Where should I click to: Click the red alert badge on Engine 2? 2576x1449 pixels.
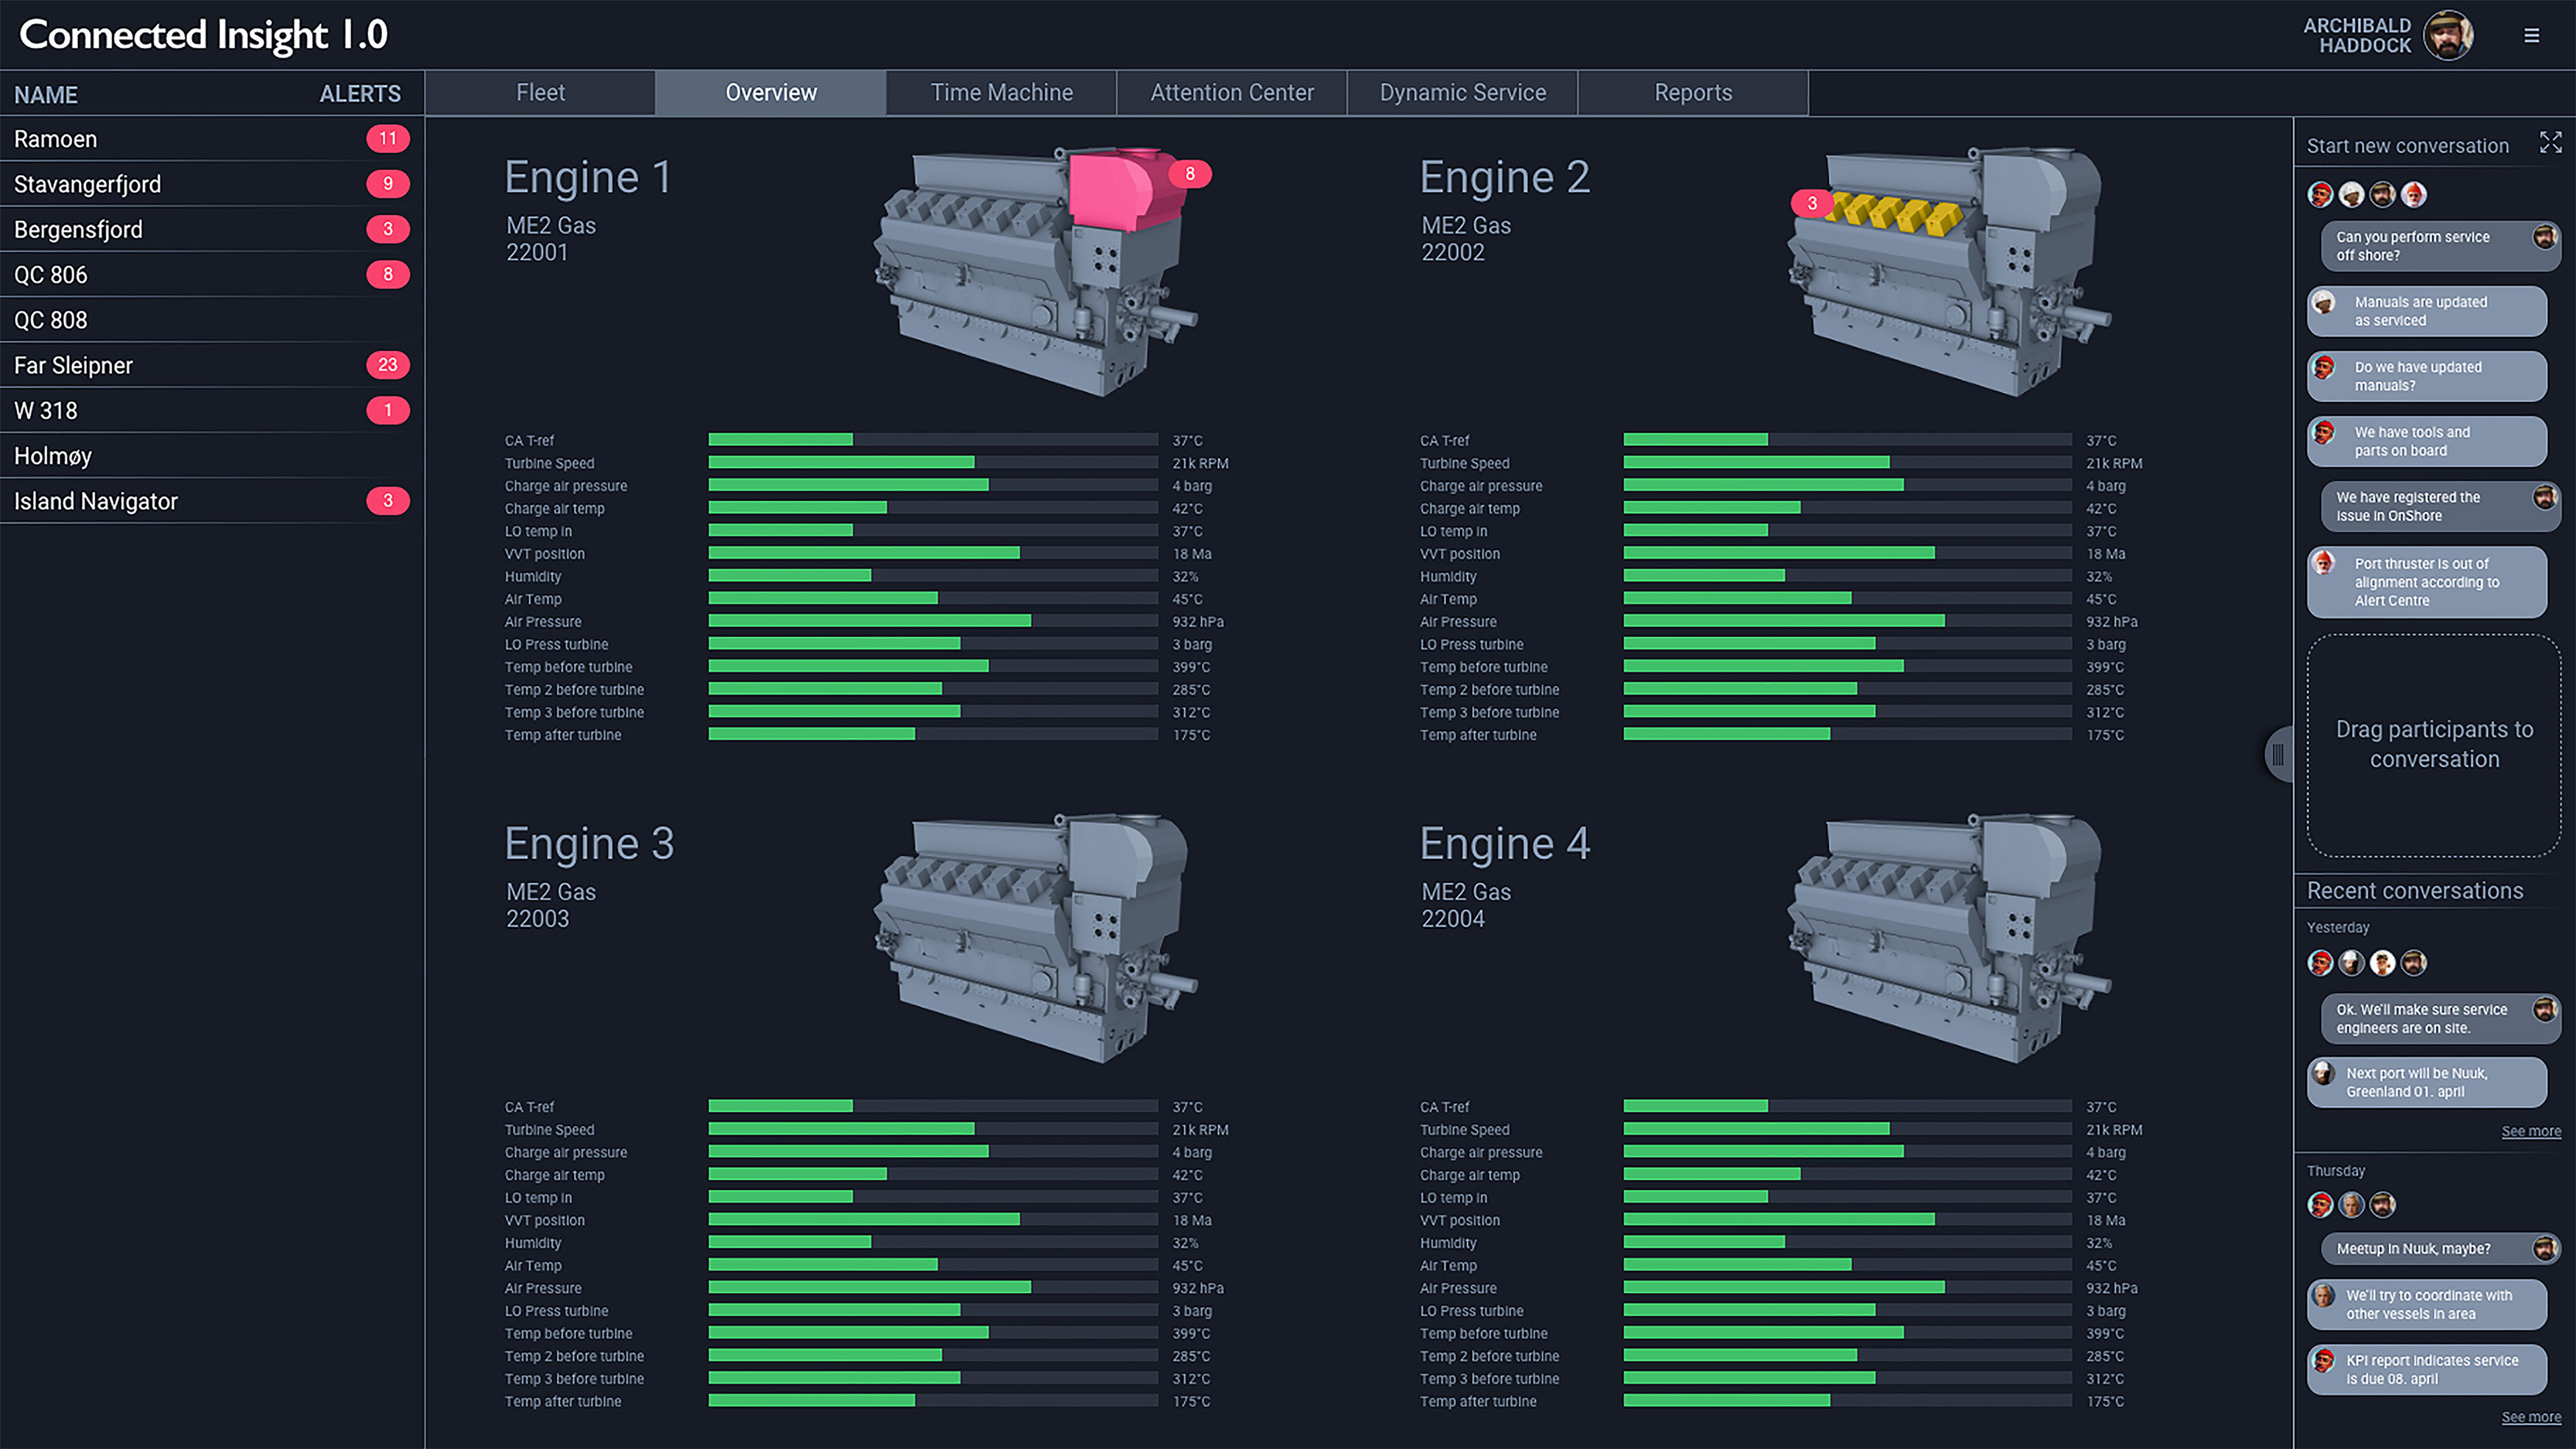[x=1811, y=203]
